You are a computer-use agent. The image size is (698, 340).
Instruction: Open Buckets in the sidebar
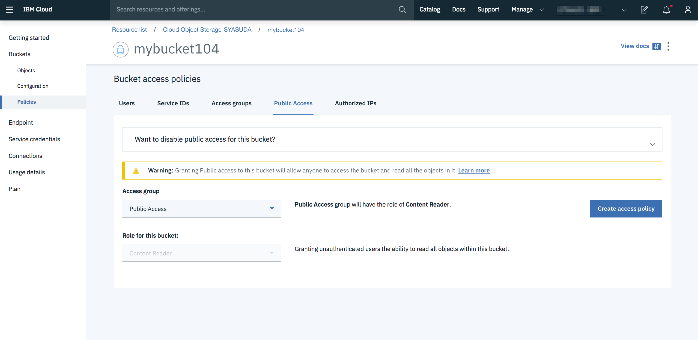19,54
